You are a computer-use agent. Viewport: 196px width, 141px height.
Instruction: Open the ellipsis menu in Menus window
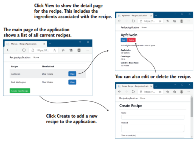[x=87, y=50]
